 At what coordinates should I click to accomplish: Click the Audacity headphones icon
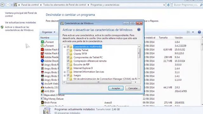click(x=42, y=87)
